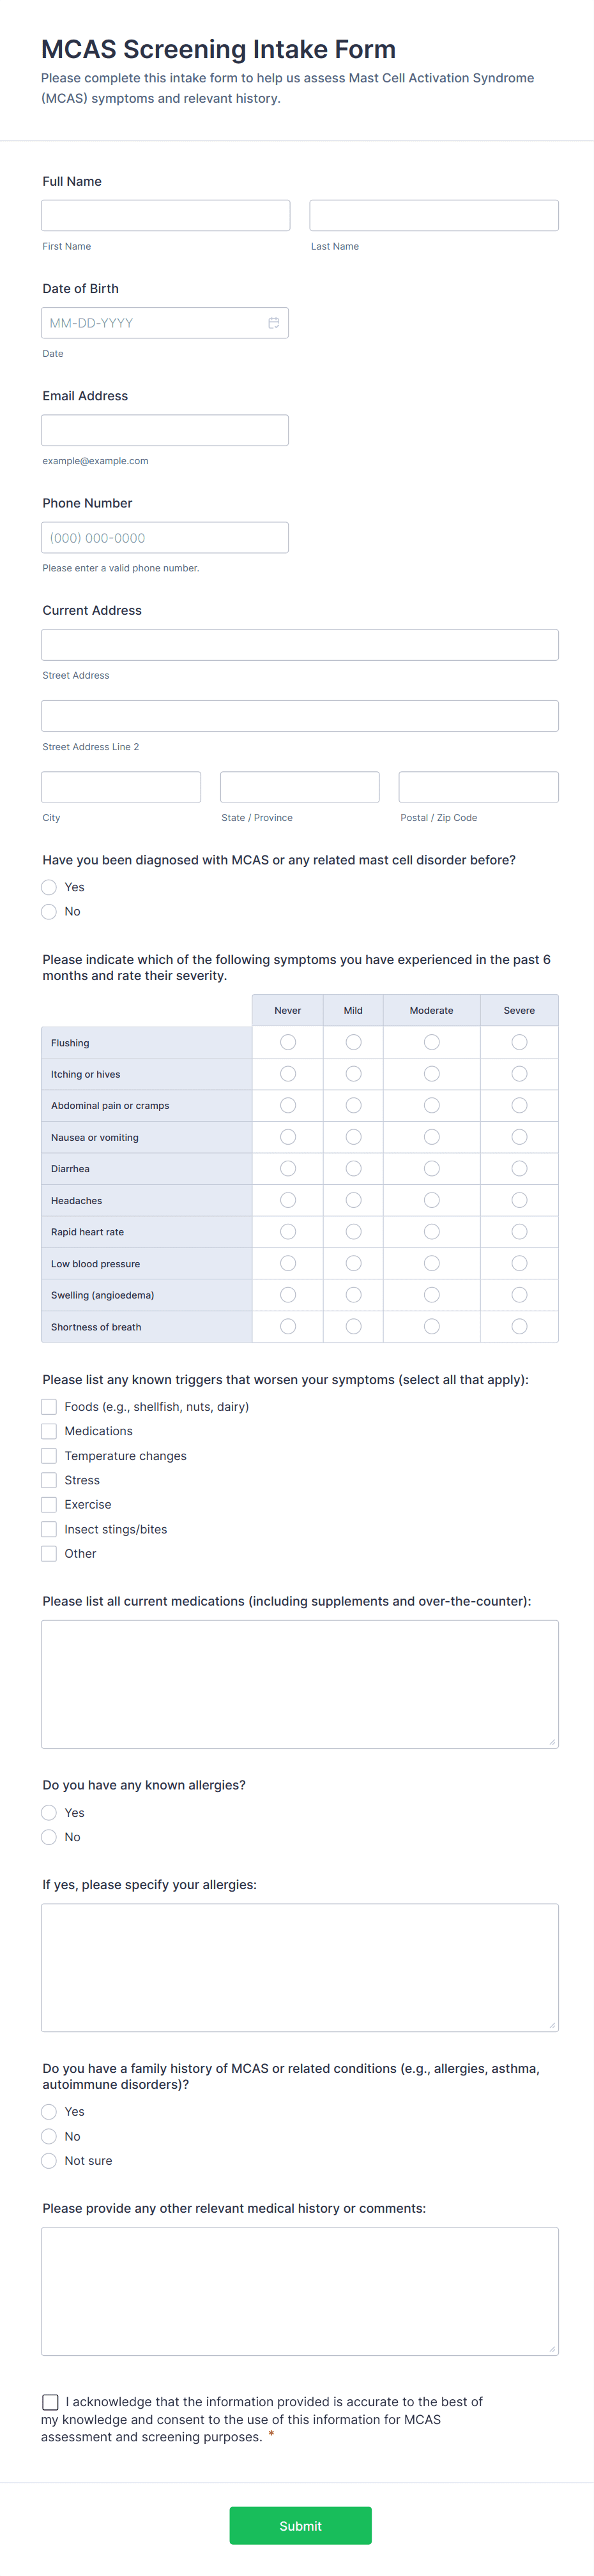Image resolution: width=594 pixels, height=2576 pixels.
Task: Click the current medications text area
Action: [300, 1684]
